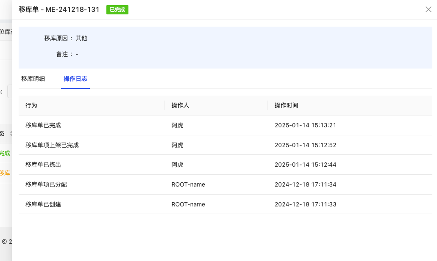Close the 移库单 detail drawer
This screenshot has width=437, height=261.
(428, 9)
